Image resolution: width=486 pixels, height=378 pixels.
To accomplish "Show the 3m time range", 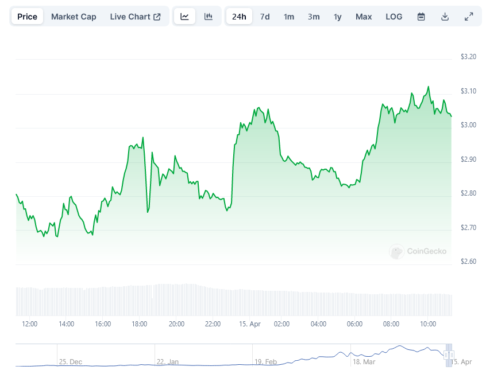I will click(x=314, y=17).
